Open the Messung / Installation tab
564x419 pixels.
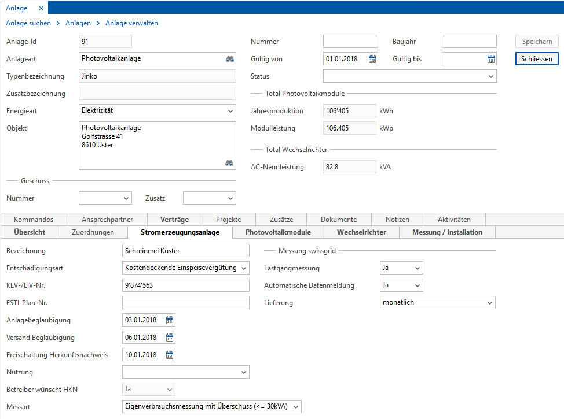click(x=448, y=232)
